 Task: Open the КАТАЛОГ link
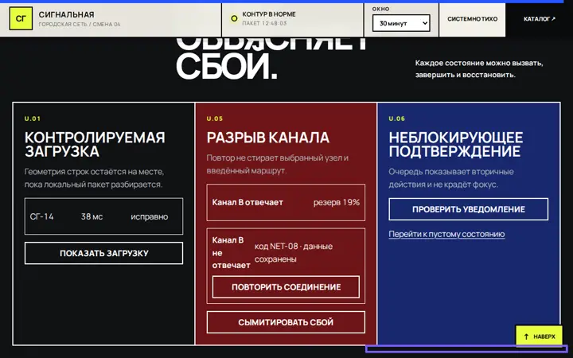tap(539, 19)
